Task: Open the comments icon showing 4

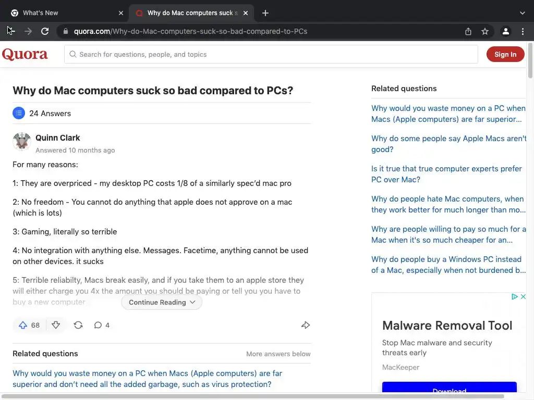Action: (102, 325)
